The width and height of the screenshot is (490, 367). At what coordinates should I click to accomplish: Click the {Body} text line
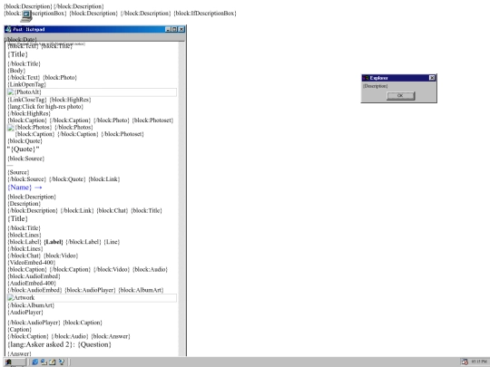[16, 71]
